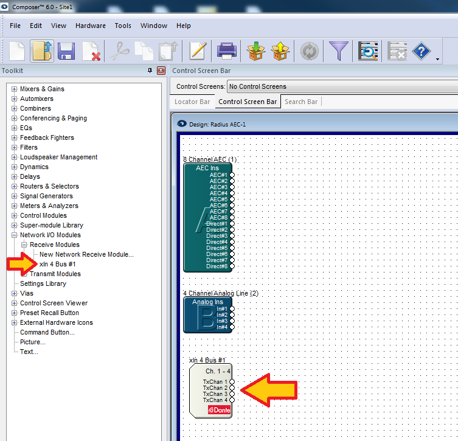Select the xIn 4 Bus Dante block
The width and height of the screenshot is (458, 441).
pos(210,391)
